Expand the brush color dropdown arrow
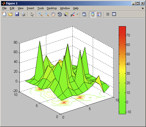Screen dimensions: 146x127 tap(77, 14)
